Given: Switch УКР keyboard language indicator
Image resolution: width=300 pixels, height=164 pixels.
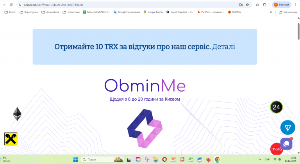Looking at the screenshot, I should pos(267,159).
